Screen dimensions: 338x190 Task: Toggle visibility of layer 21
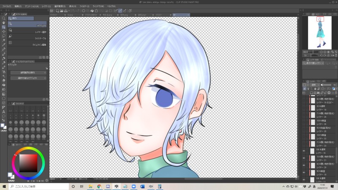point(304,158)
